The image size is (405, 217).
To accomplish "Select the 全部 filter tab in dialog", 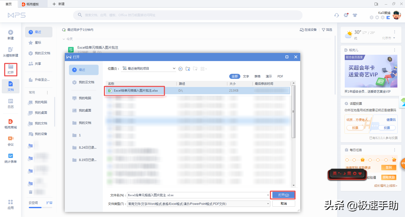I will (235, 76).
